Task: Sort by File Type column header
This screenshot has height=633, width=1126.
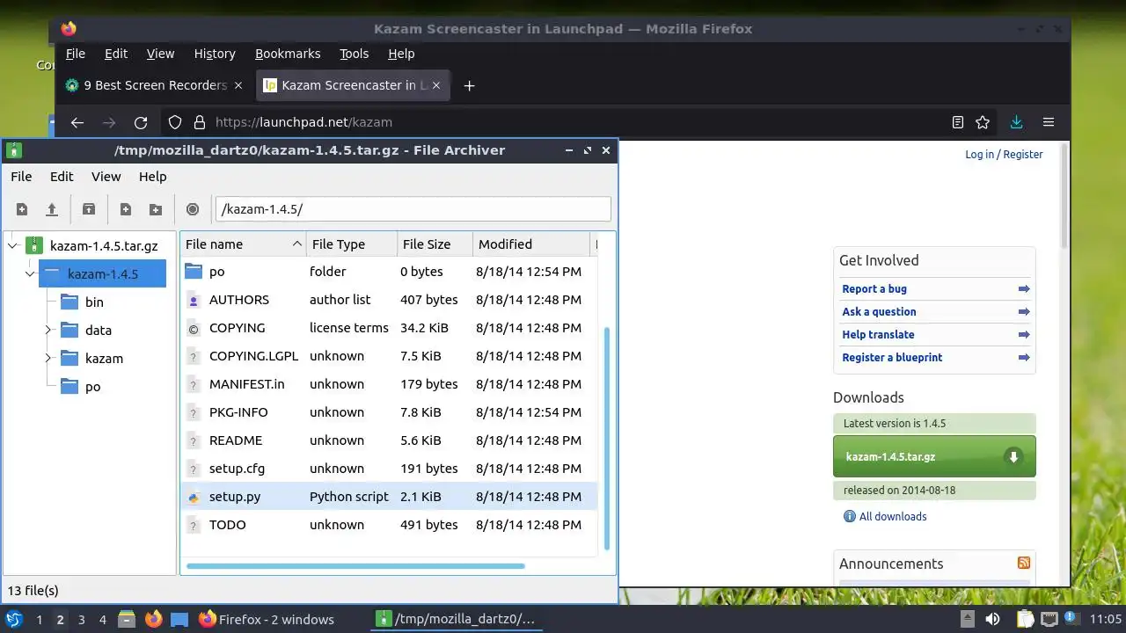Action: (x=351, y=244)
